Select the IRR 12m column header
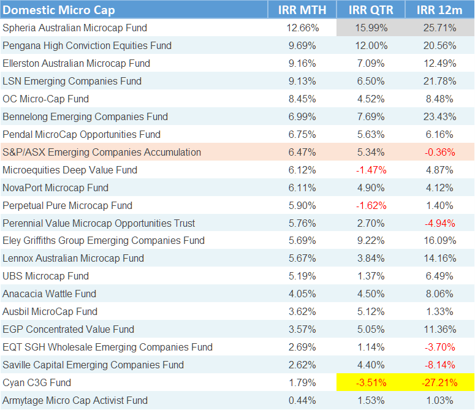The height and width of the screenshot is (410, 475). pyautogui.click(x=439, y=10)
